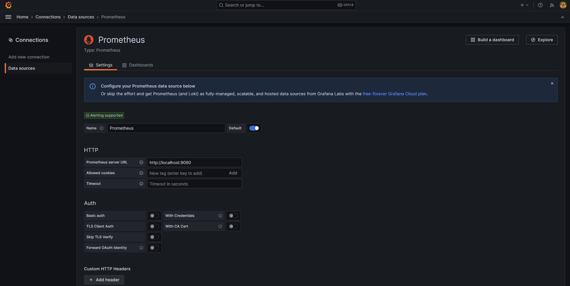Open the free-forever Grafana Cloud plan link

[x=395, y=94]
